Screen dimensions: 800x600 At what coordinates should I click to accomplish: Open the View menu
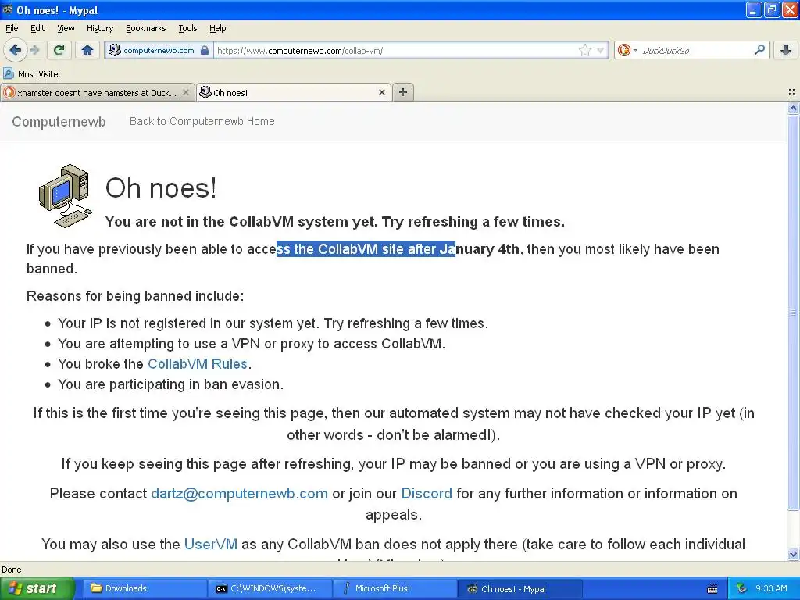point(66,28)
